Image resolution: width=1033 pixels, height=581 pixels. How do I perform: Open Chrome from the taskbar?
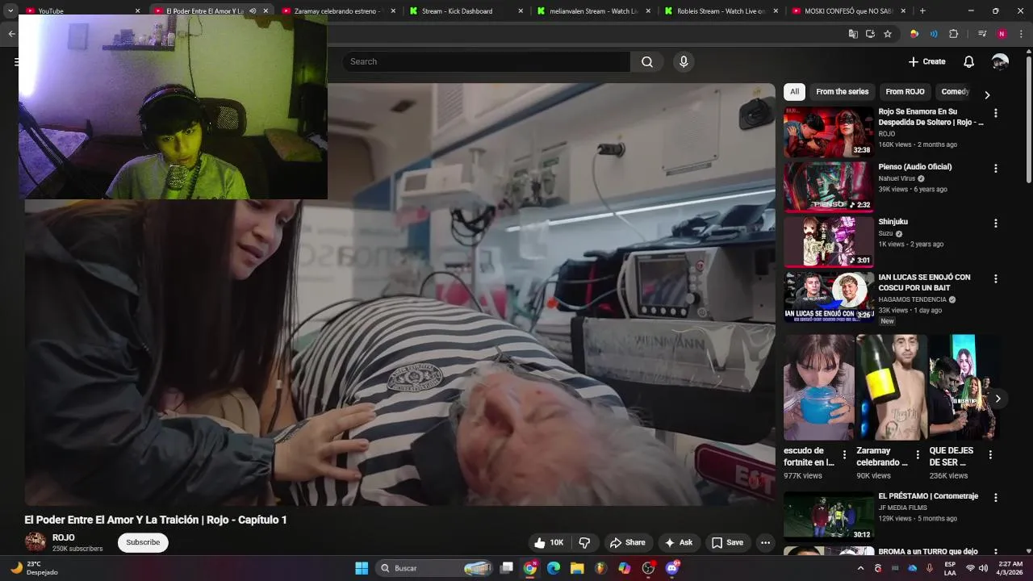click(529, 568)
